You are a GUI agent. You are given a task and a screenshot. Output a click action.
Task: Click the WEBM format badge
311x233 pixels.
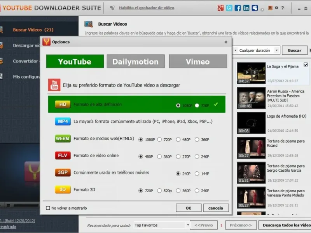(63, 139)
